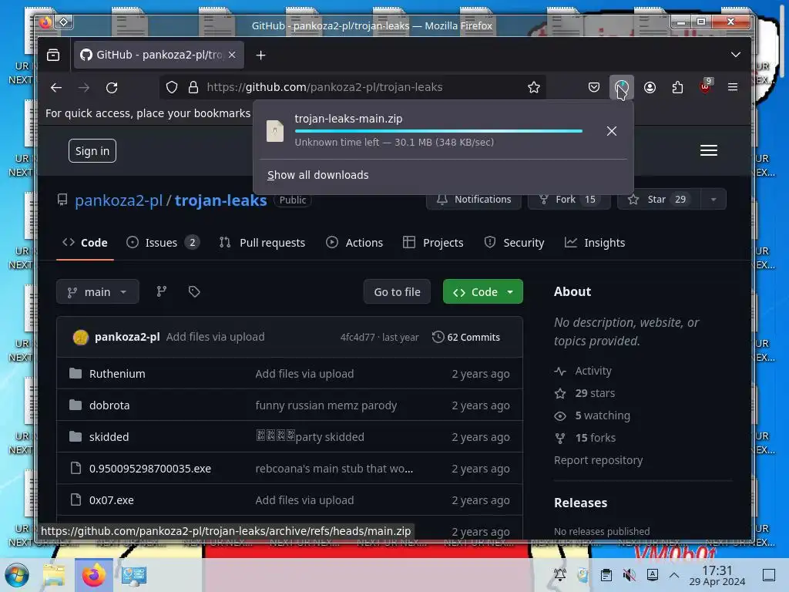Toggle the downloads panel toolbar button
Image resolution: width=789 pixels, height=592 pixels.
pos(622,88)
